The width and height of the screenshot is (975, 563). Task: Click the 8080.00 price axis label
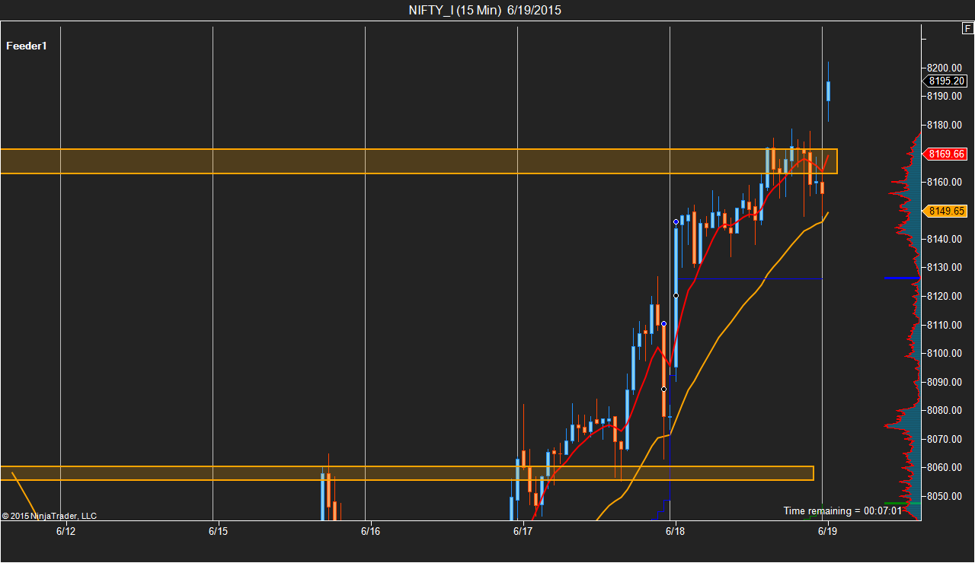[945, 410]
